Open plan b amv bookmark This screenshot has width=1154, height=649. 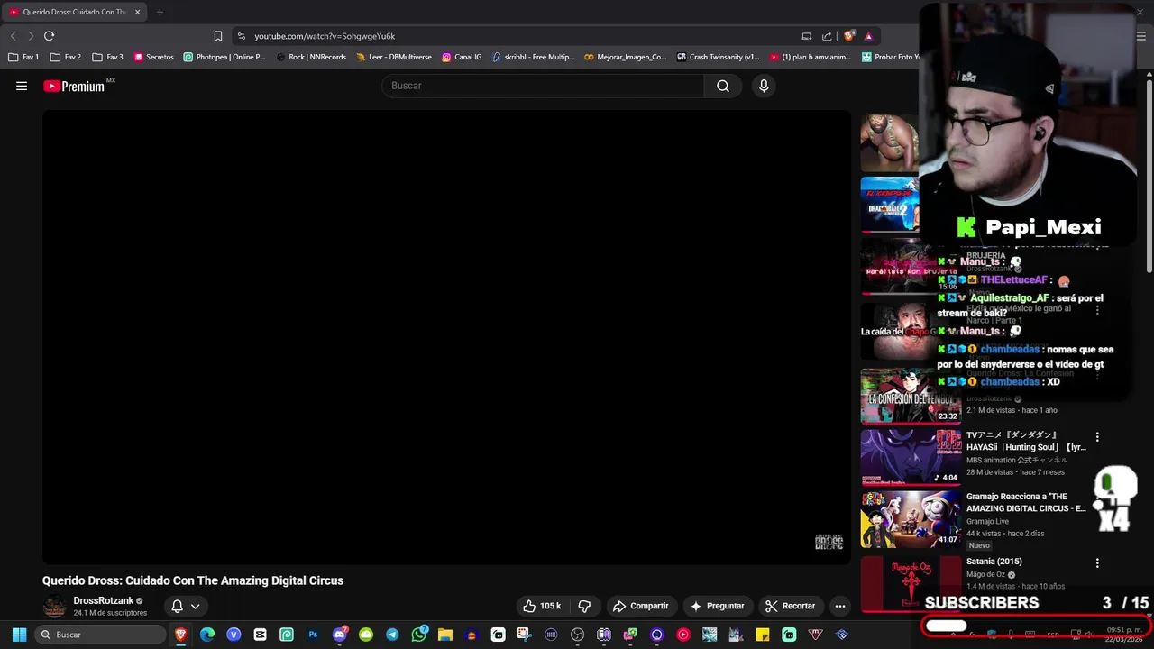coord(810,57)
